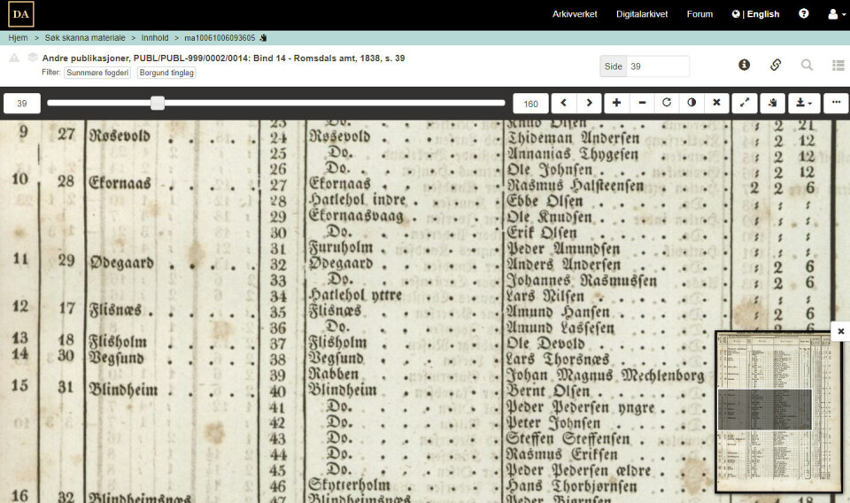Open the source information icon
Viewport: 850px width, 503px height.
point(744,65)
